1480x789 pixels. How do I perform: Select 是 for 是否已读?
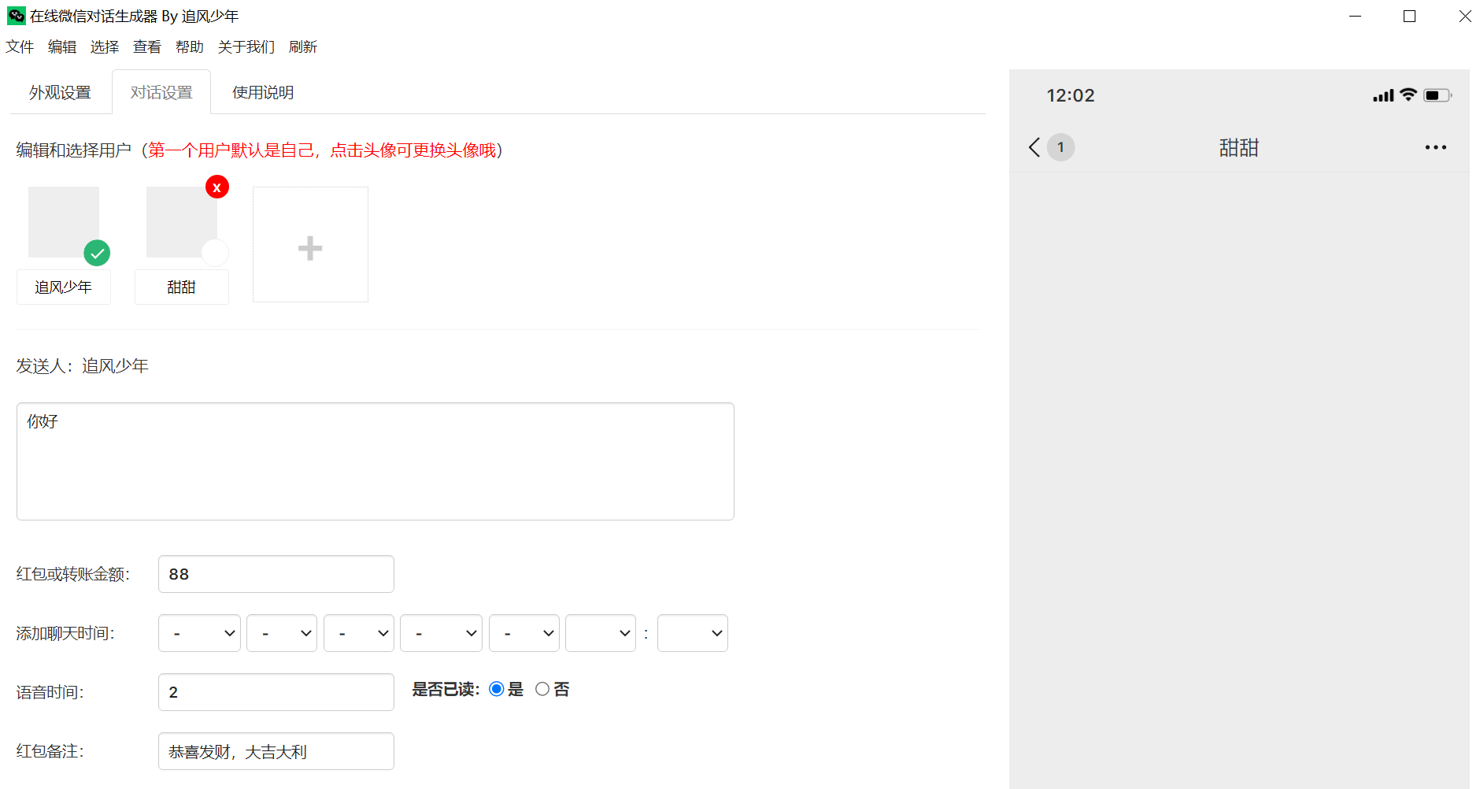tap(496, 688)
